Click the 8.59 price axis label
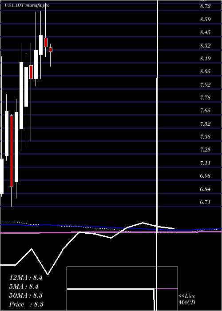Image resolution: width=222 pixels, height=311 pixels. [x=205, y=20]
